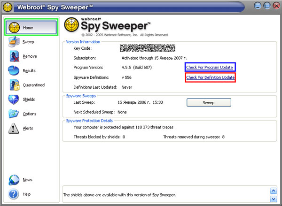Click the 'Program Version:' label
Viewport: 282px width, 206px height.
tap(88, 68)
